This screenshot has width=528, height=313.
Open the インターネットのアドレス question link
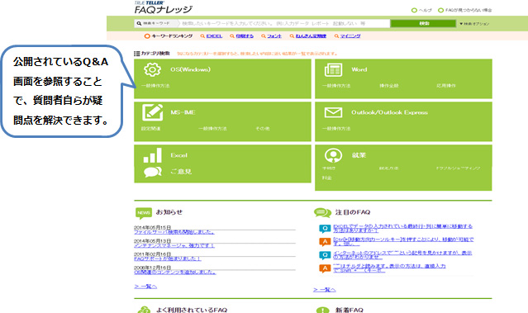point(402,255)
